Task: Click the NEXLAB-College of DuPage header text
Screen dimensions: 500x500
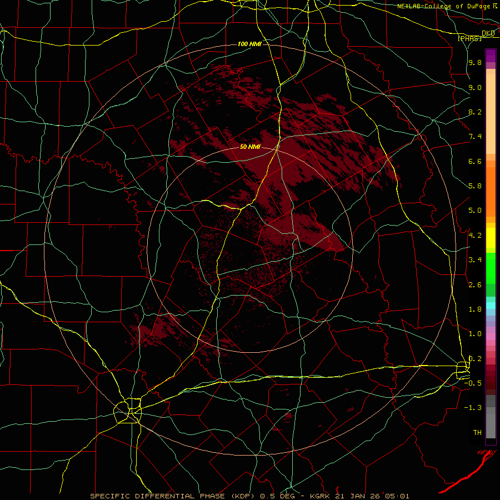Action: [444, 6]
